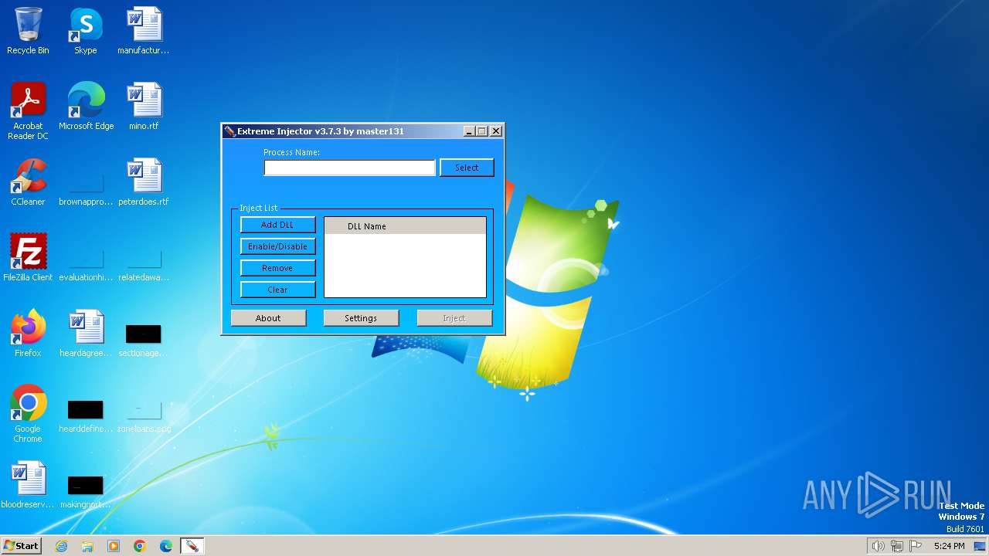This screenshot has width=989, height=556.
Task: Open the About dialog
Action: point(268,318)
